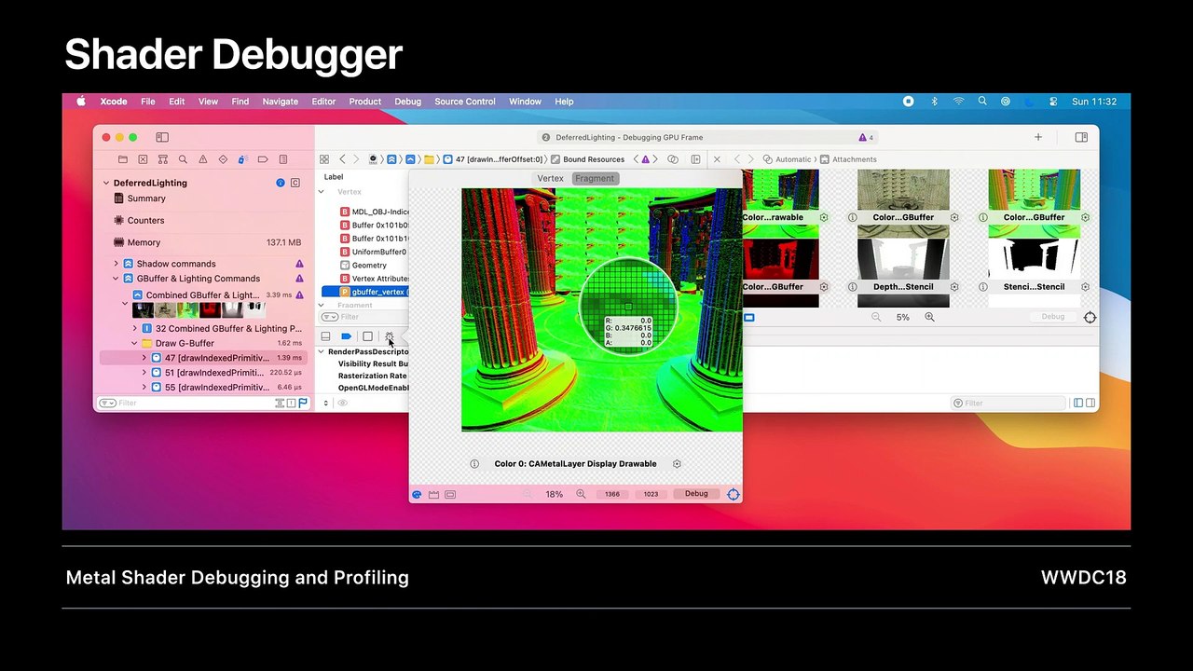Click the crosshair icon in attachments bar
This screenshot has width=1193, height=671.
1090,318
